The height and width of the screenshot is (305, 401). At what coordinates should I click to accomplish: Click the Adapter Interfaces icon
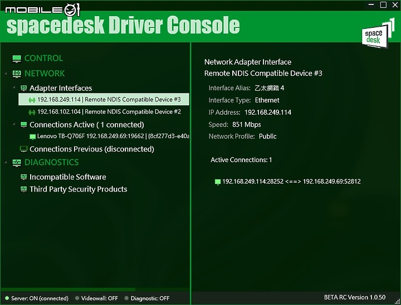tap(23, 88)
